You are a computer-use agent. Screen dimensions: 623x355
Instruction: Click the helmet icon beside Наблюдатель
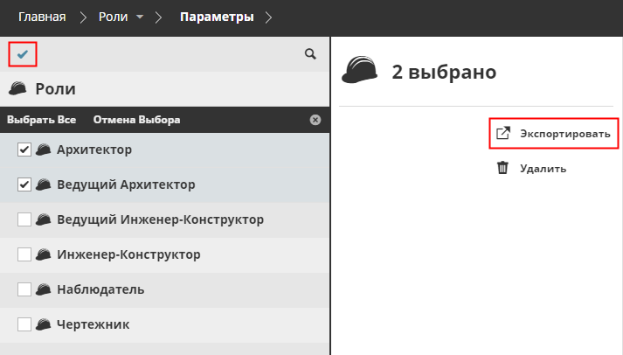(43, 289)
